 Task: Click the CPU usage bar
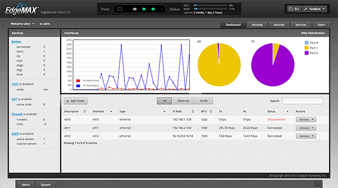(211, 5)
